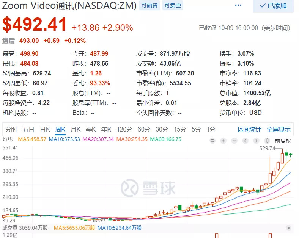This screenshot has height=238, width=299.
Task: Select the 分时 chart tab
Action: point(11,130)
